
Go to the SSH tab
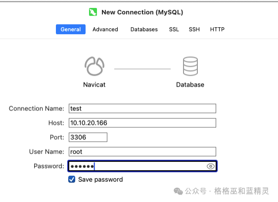tap(194, 29)
